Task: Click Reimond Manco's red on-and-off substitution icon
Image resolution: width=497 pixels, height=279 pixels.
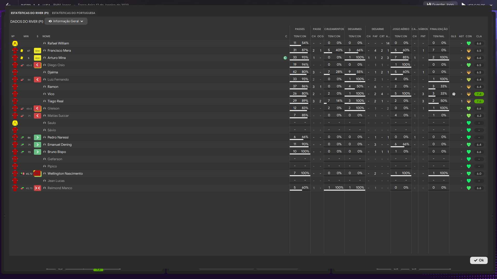Action: [38, 188]
